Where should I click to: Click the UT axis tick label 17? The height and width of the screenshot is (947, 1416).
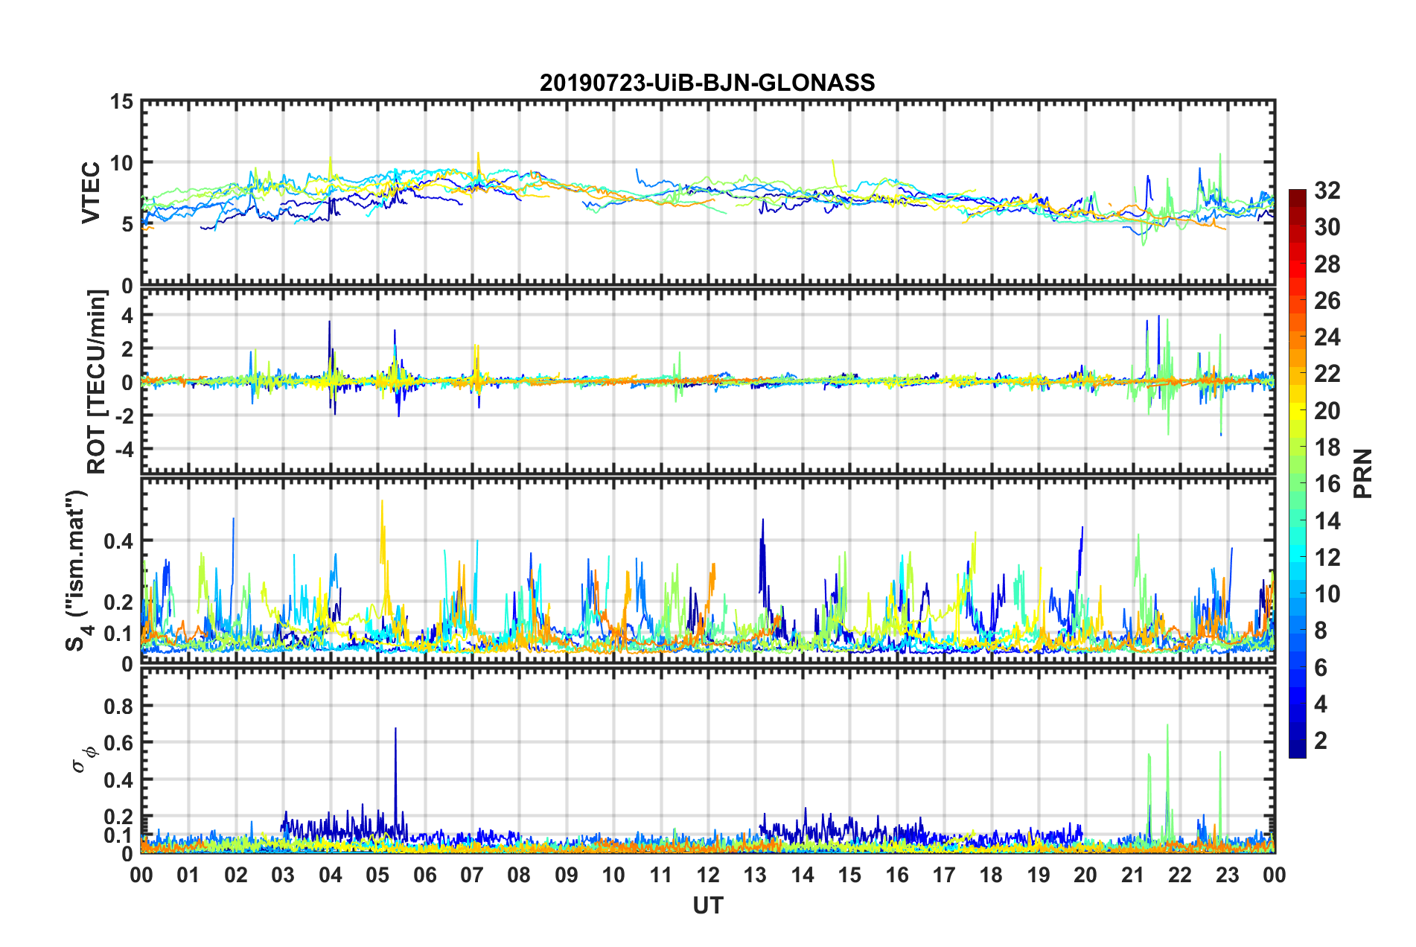[x=944, y=875]
